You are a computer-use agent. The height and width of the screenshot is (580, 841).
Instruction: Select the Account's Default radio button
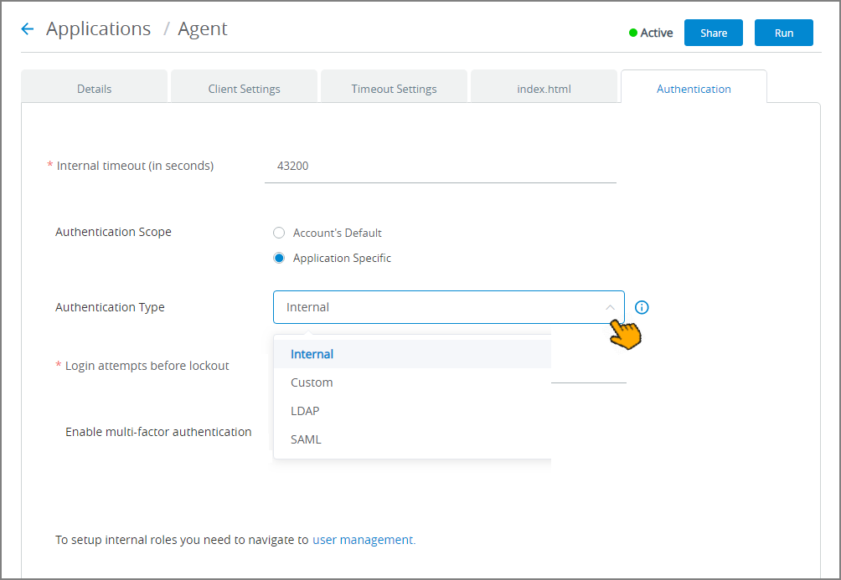(279, 233)
